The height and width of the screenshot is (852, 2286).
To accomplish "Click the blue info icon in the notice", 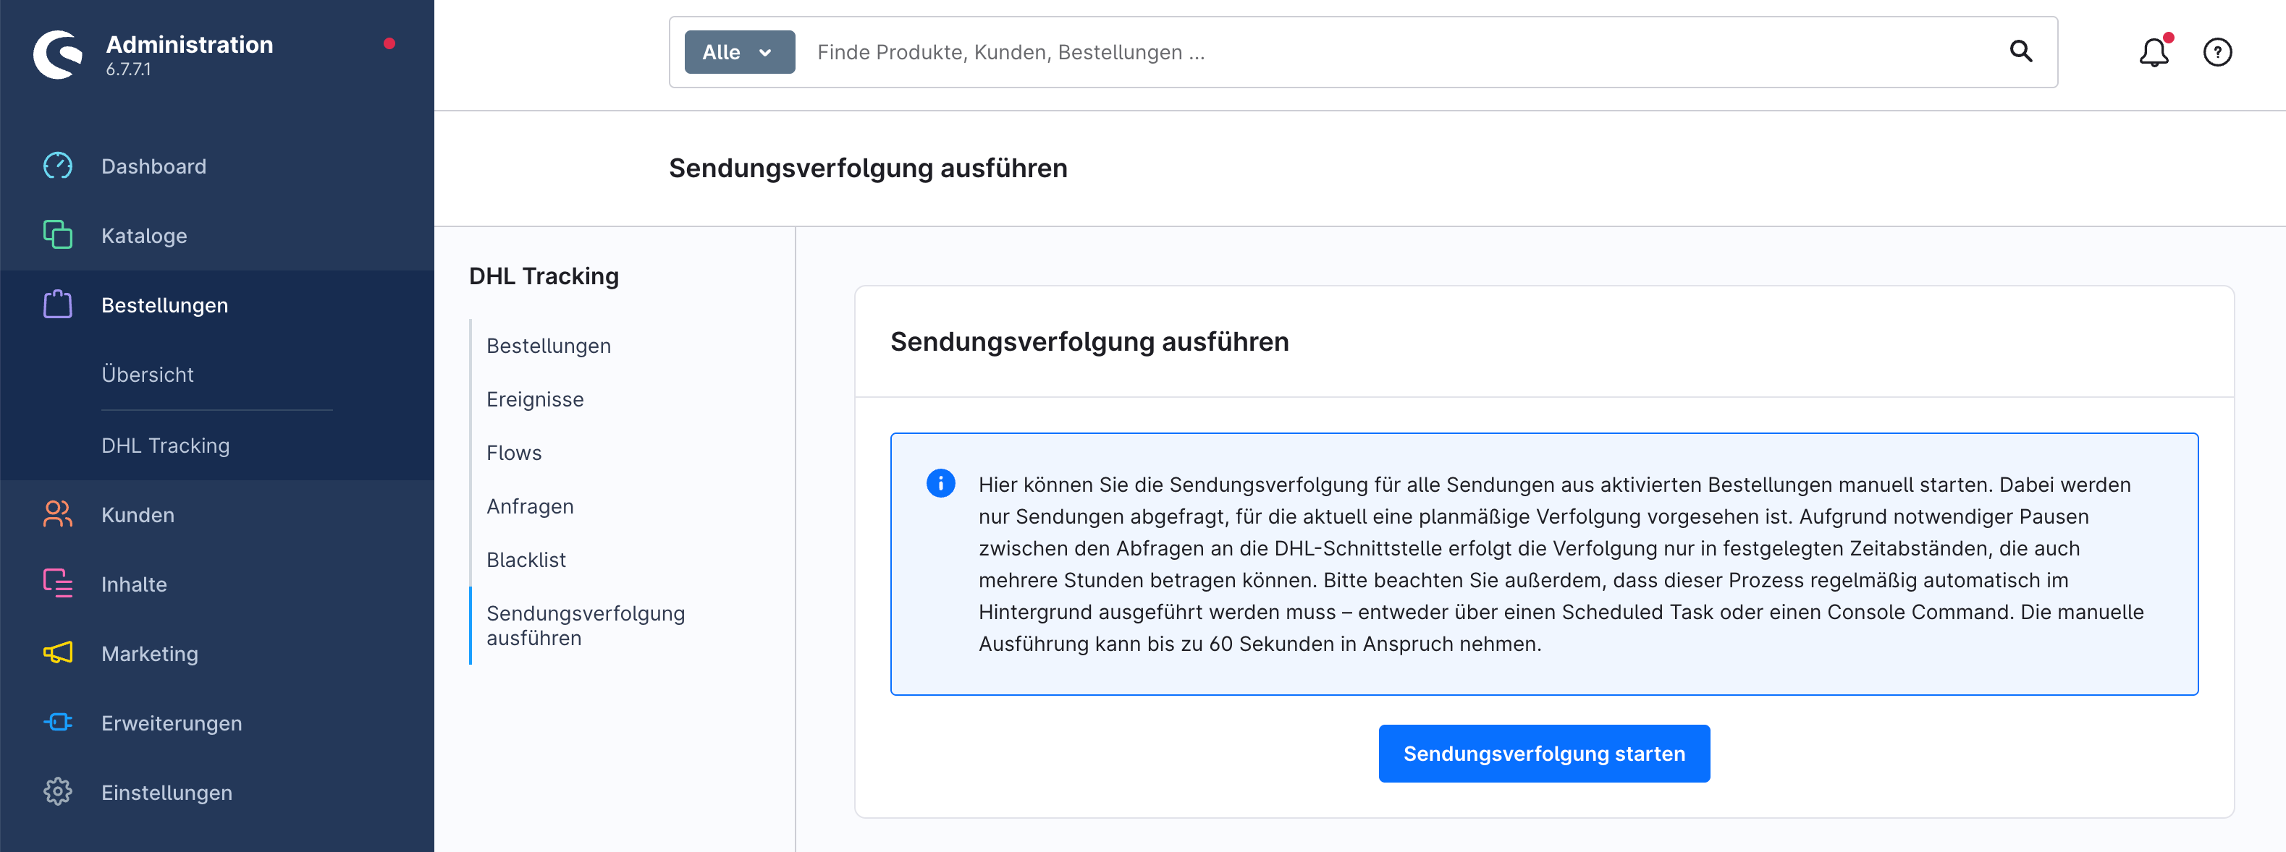I will pyautogui.click(x=940, y=483).
